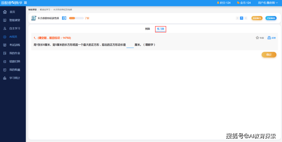Click the 反馈 feedback icon
282x142 pixels.
click(x=269, y=38)
